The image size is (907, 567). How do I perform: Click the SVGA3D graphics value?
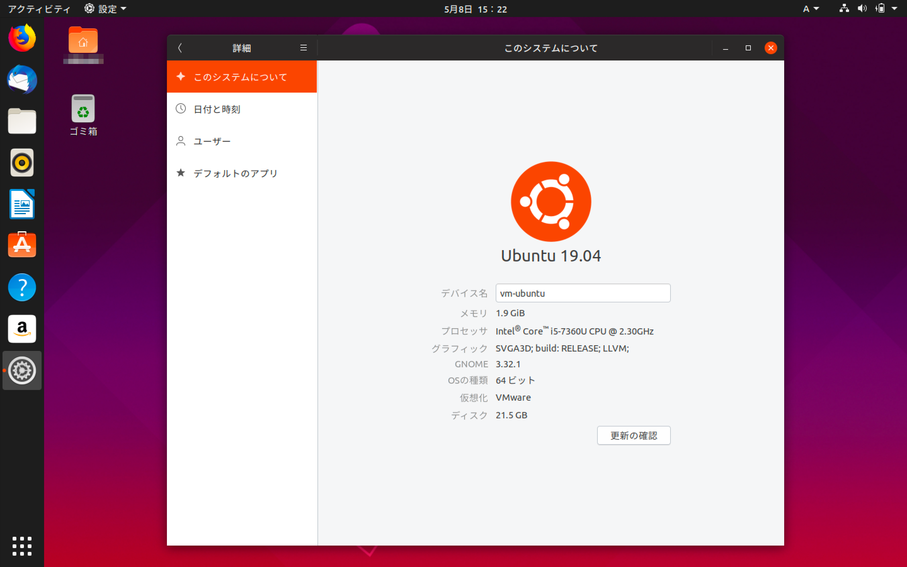[562, 348]
